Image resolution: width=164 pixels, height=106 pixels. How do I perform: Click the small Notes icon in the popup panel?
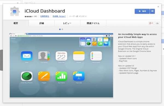[106, 40]
